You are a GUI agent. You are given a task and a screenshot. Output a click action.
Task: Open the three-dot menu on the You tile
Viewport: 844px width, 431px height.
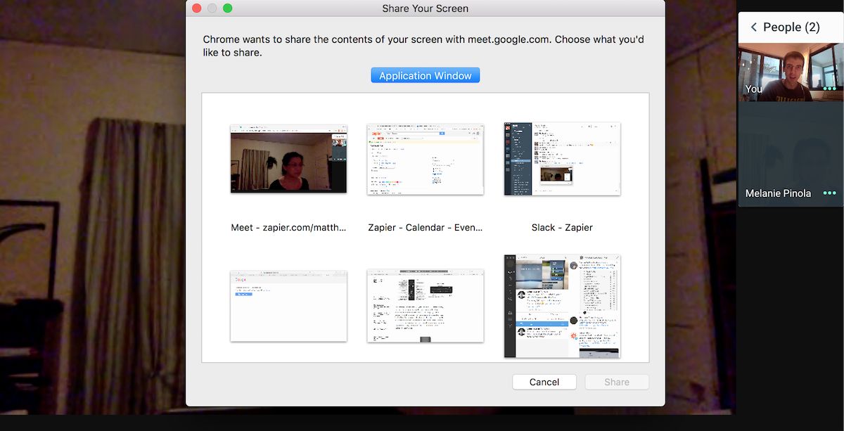click(829, 89)
